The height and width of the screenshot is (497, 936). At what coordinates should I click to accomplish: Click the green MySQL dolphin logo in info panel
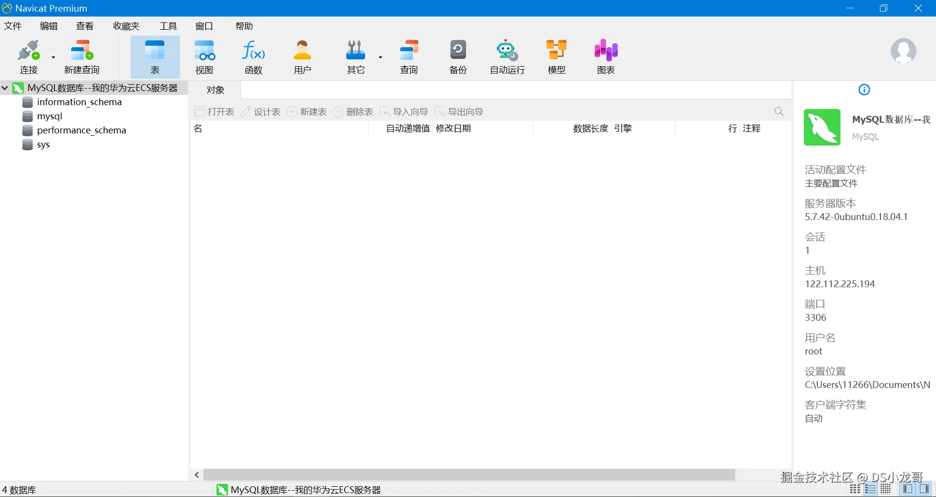pyautogui.click(x=822, y=127)
